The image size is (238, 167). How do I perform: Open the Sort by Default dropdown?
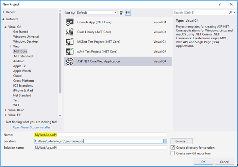pos(97,13)
